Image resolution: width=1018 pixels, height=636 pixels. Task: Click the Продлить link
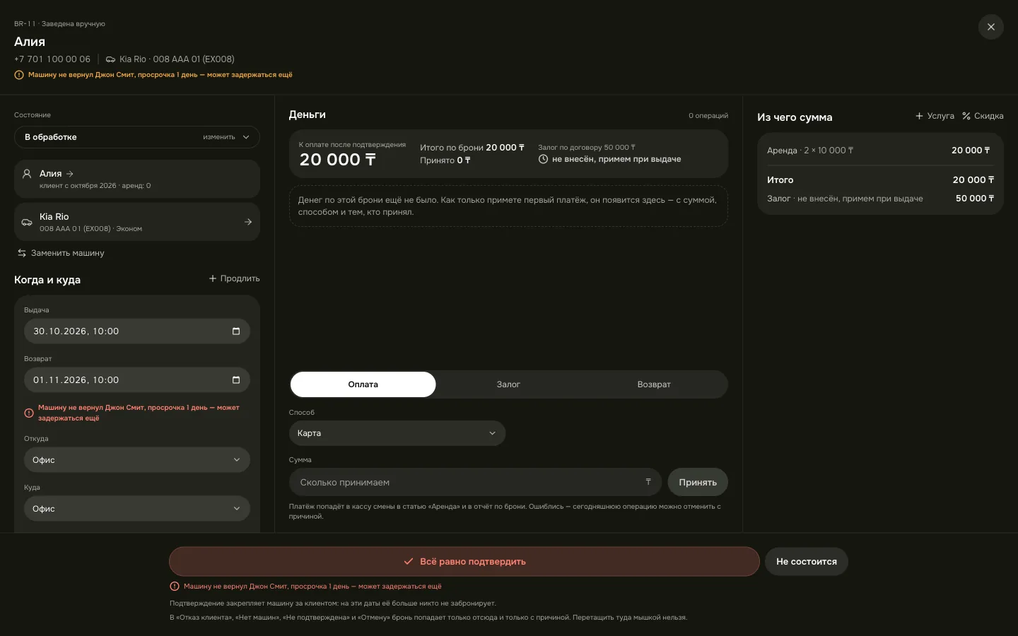pyautogui.click(x=234, y=278)
